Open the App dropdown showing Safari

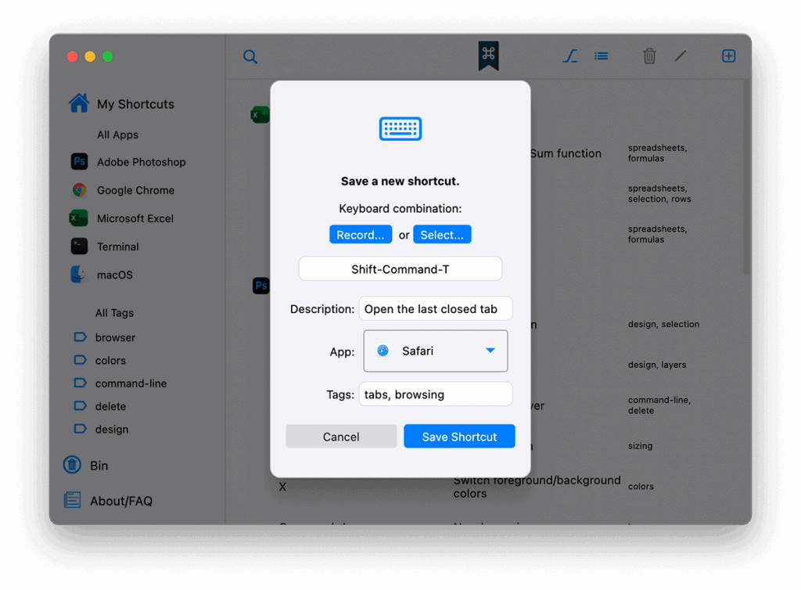point(436,351)
